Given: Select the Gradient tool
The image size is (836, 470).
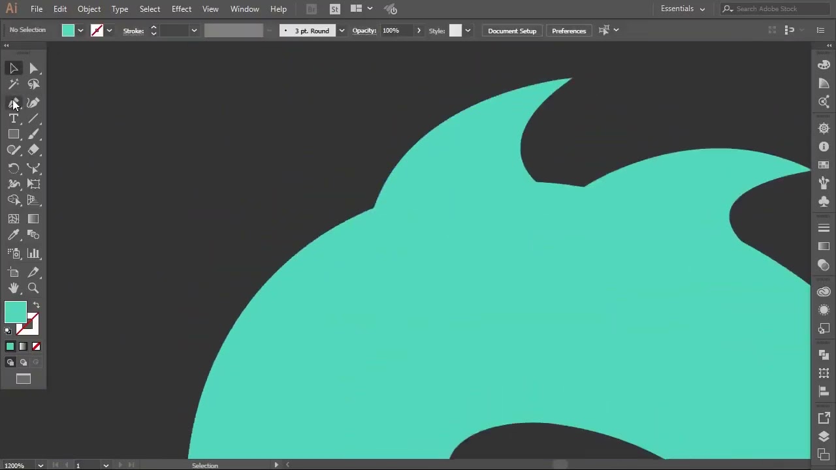Looking at the screenshot, I should pos(33,219).
